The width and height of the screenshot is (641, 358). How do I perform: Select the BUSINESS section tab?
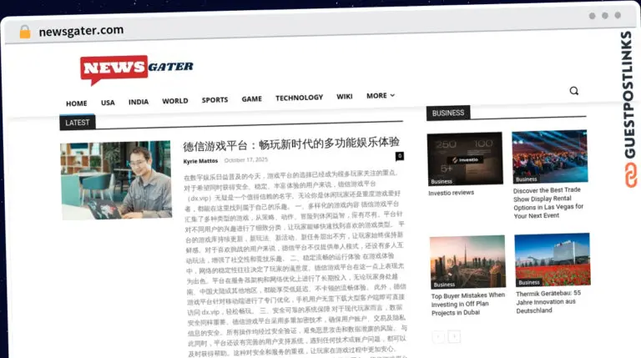pyautogui.click(x=448, y=113)
